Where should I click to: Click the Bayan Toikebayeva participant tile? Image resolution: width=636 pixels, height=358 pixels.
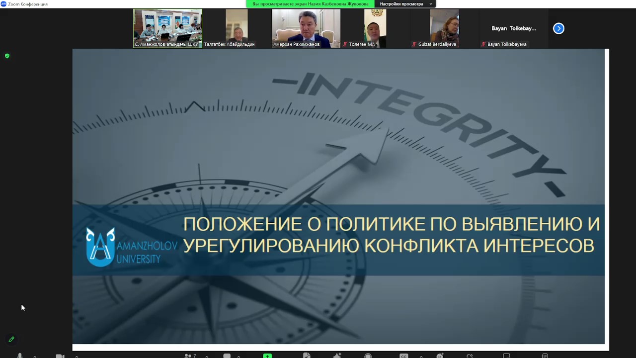pyautogui.click(x=514, y=28)
